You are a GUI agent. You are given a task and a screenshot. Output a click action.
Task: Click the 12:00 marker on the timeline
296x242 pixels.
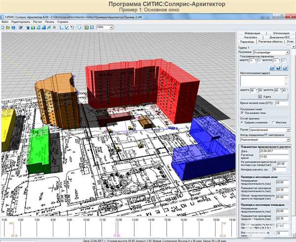point(119,220)
